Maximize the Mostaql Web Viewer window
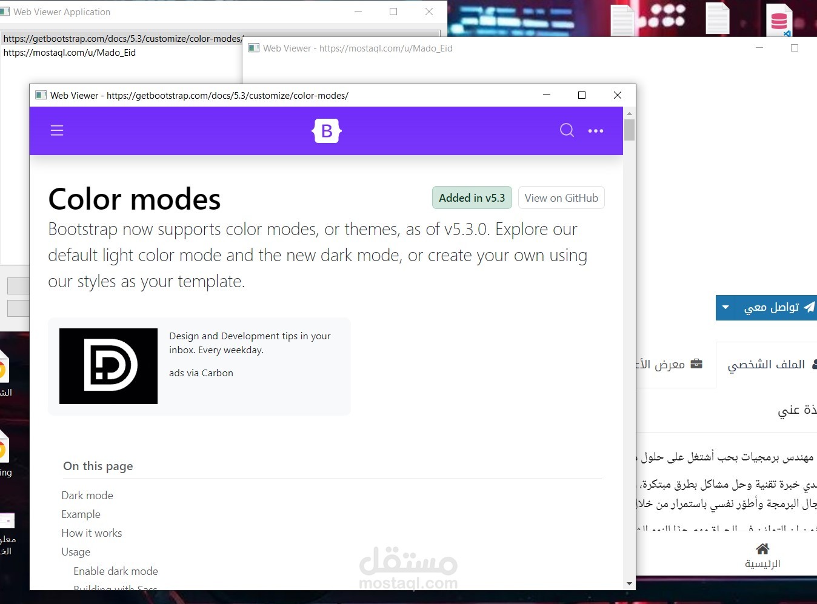The height and width of the screenshot is (604, 817). (795, 48)
